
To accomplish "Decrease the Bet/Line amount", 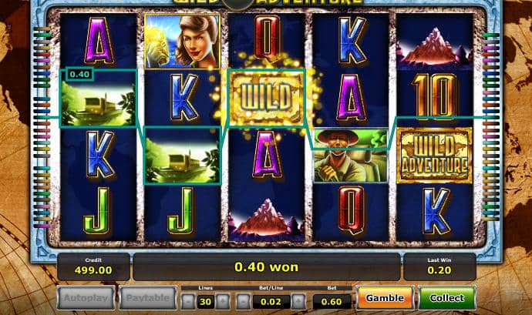I will pos(244,301).
